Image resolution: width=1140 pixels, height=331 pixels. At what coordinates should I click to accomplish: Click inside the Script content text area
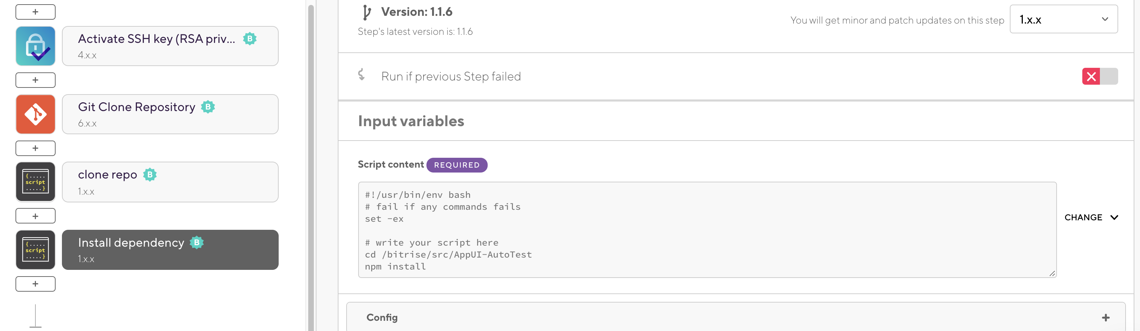tap(707, 230)
